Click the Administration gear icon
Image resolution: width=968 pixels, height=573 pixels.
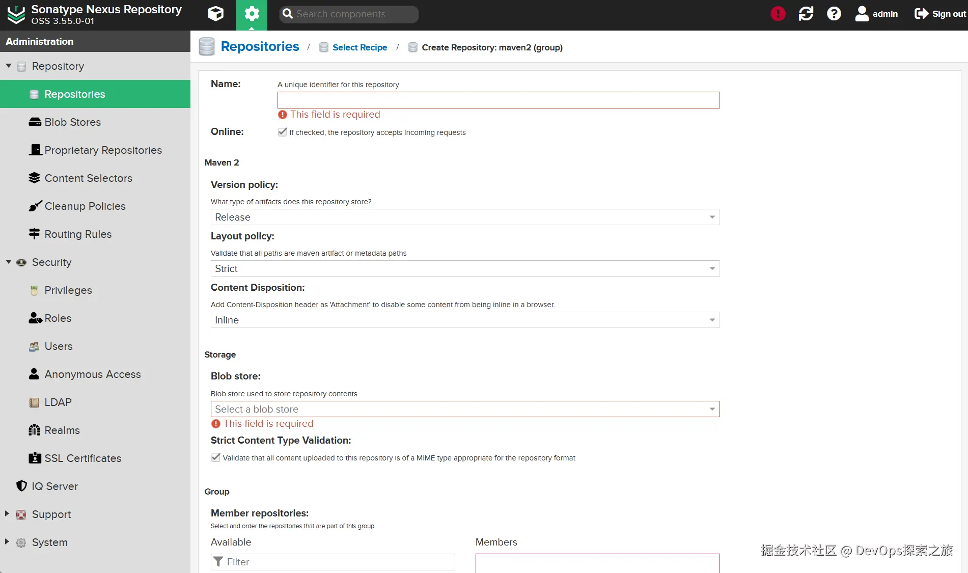point(252,14)
